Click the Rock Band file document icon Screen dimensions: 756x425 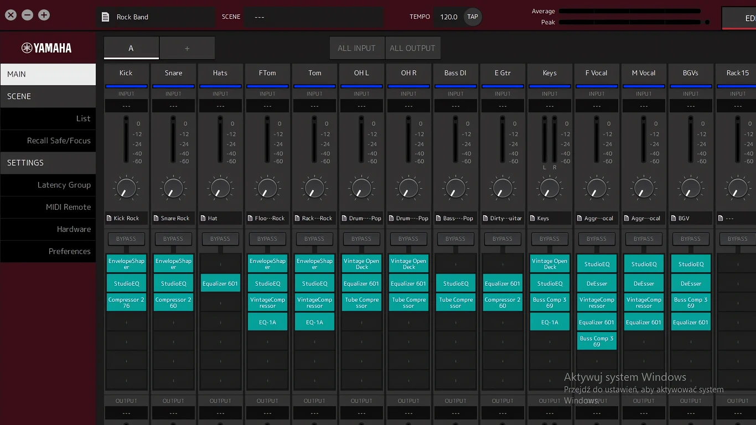tap(105, 17)
